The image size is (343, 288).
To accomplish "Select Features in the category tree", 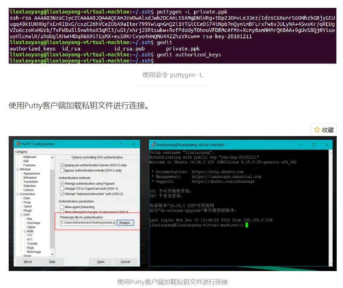I will [29, 165].
